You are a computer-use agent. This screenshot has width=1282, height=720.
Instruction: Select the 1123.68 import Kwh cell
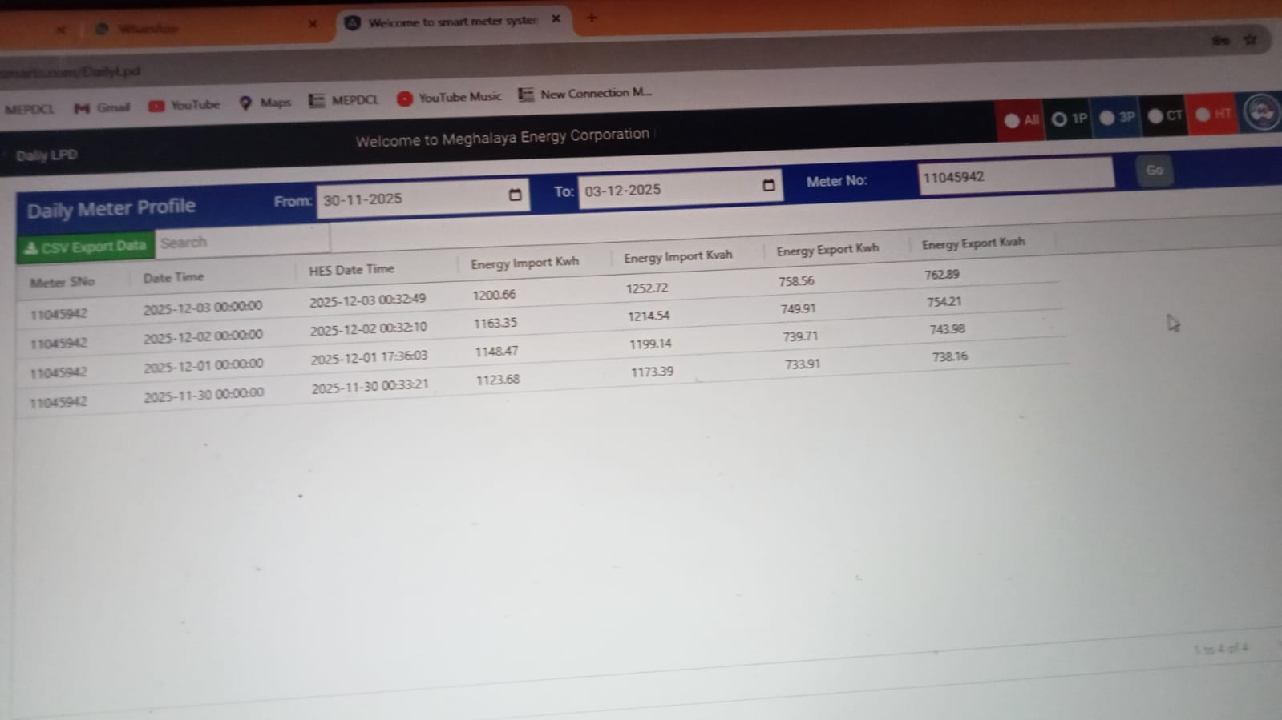pyautogui.click(x=498, y=380)
